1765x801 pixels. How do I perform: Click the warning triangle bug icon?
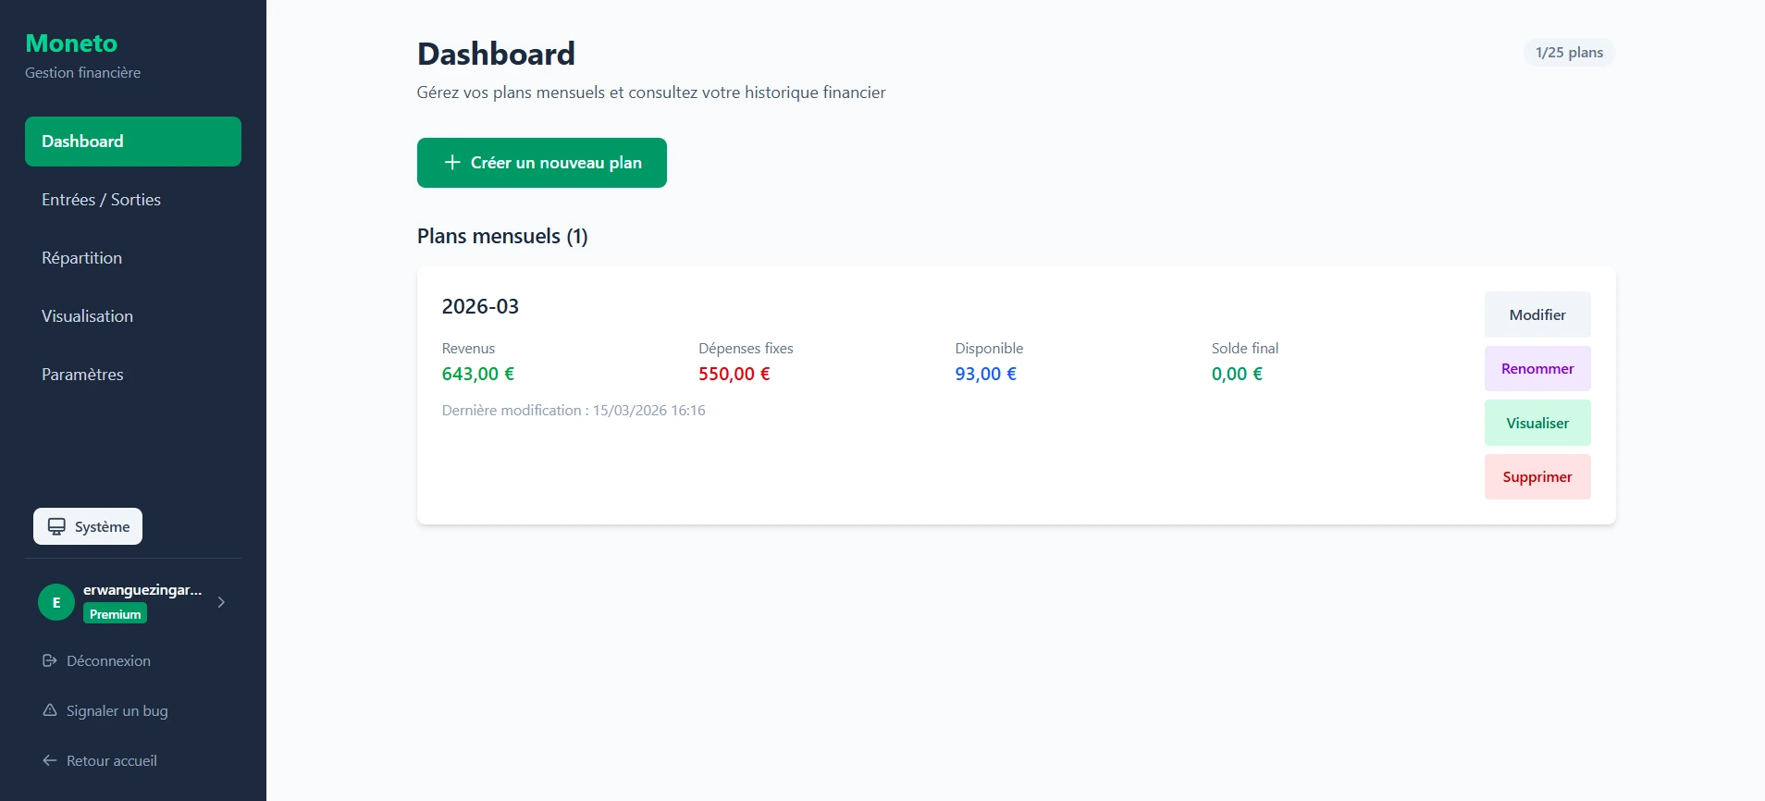pyautogui.click(x=50, y=710)
